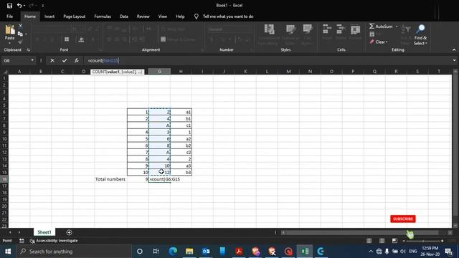Cancel the formula entry with X
Image resolution: width=459 pixels, height=258 pixels.
click(x=52, y=60)
